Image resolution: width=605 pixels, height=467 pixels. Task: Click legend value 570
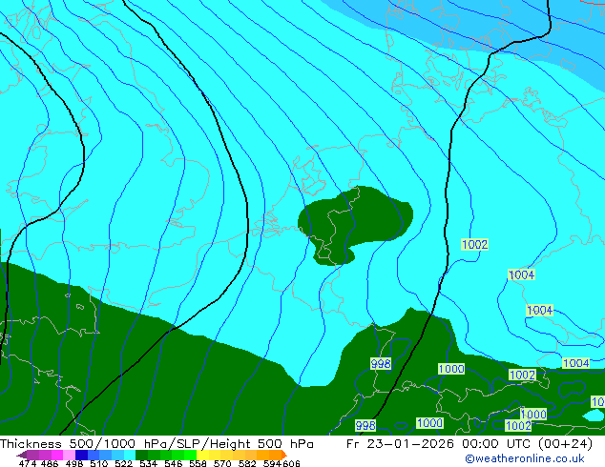pyautogui.click(x=222, y=463)
